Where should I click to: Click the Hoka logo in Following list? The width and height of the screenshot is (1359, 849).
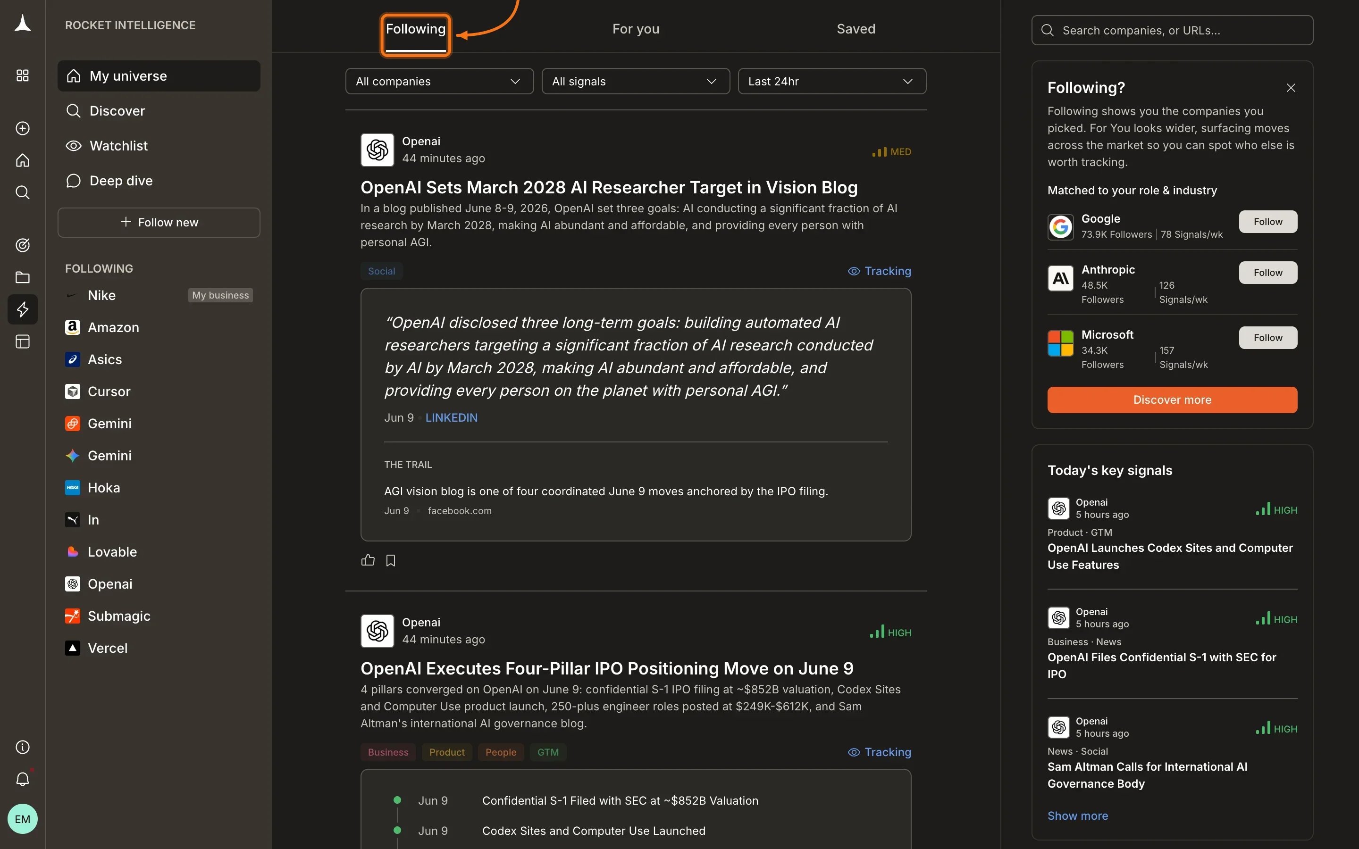[x=73, y=487]
